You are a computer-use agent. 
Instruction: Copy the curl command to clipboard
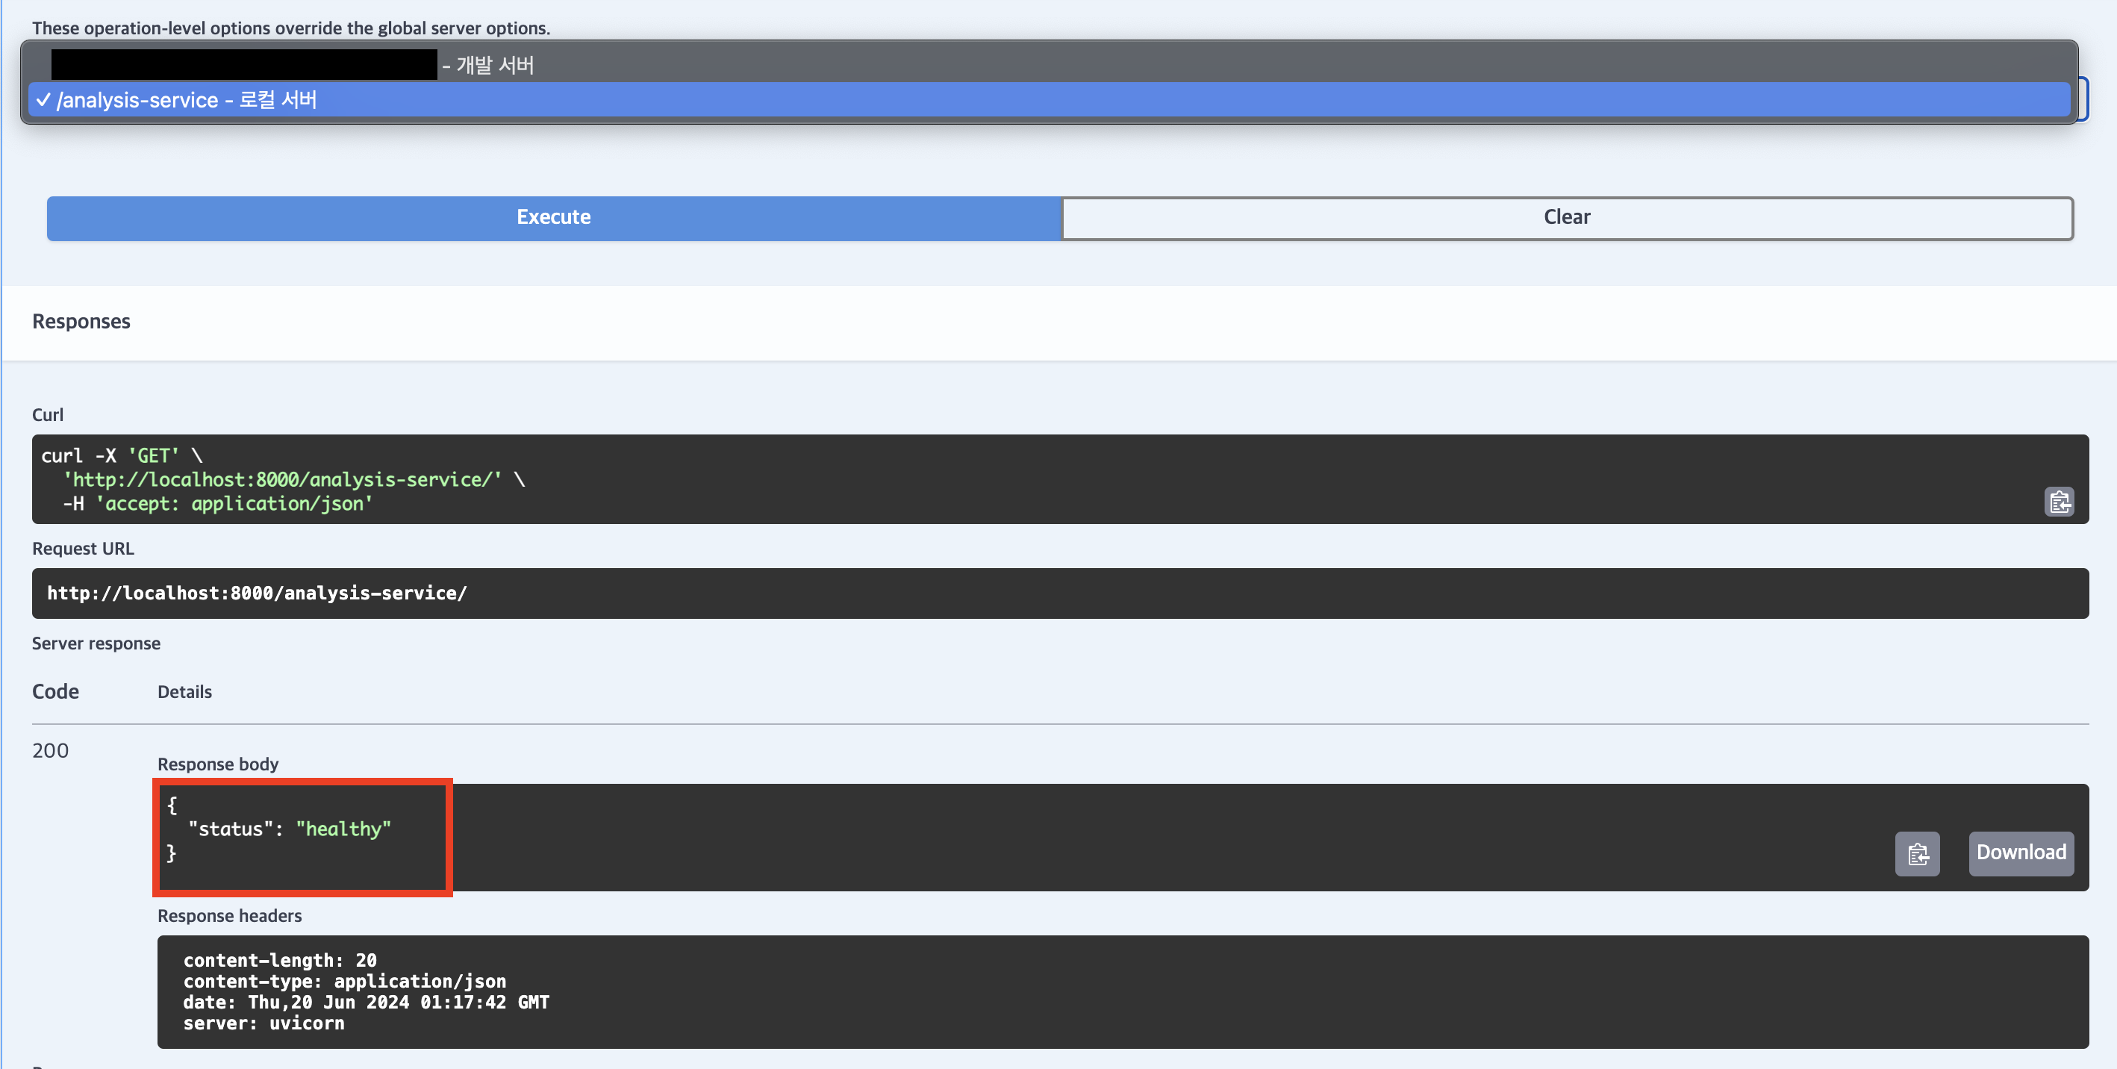pos(2059,501)
